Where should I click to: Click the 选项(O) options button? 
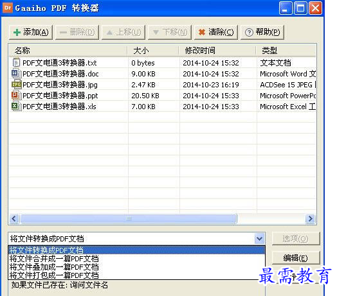coord(296,238)
